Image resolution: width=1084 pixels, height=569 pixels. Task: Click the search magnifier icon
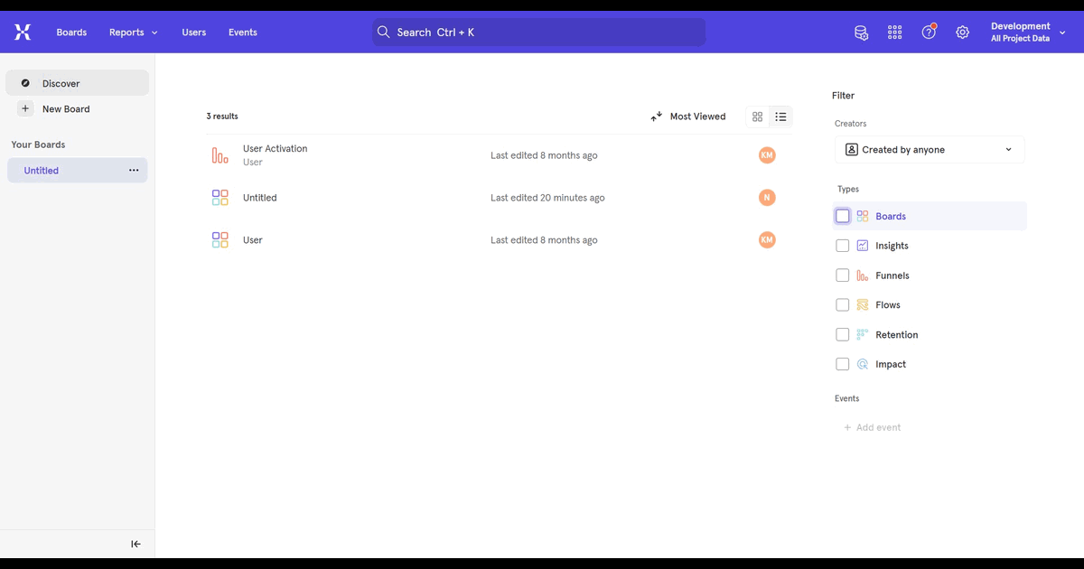point(384,33)
